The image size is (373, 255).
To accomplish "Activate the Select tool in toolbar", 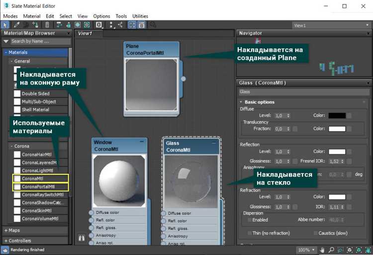I will pyautogui.click(x=5, y=25).
